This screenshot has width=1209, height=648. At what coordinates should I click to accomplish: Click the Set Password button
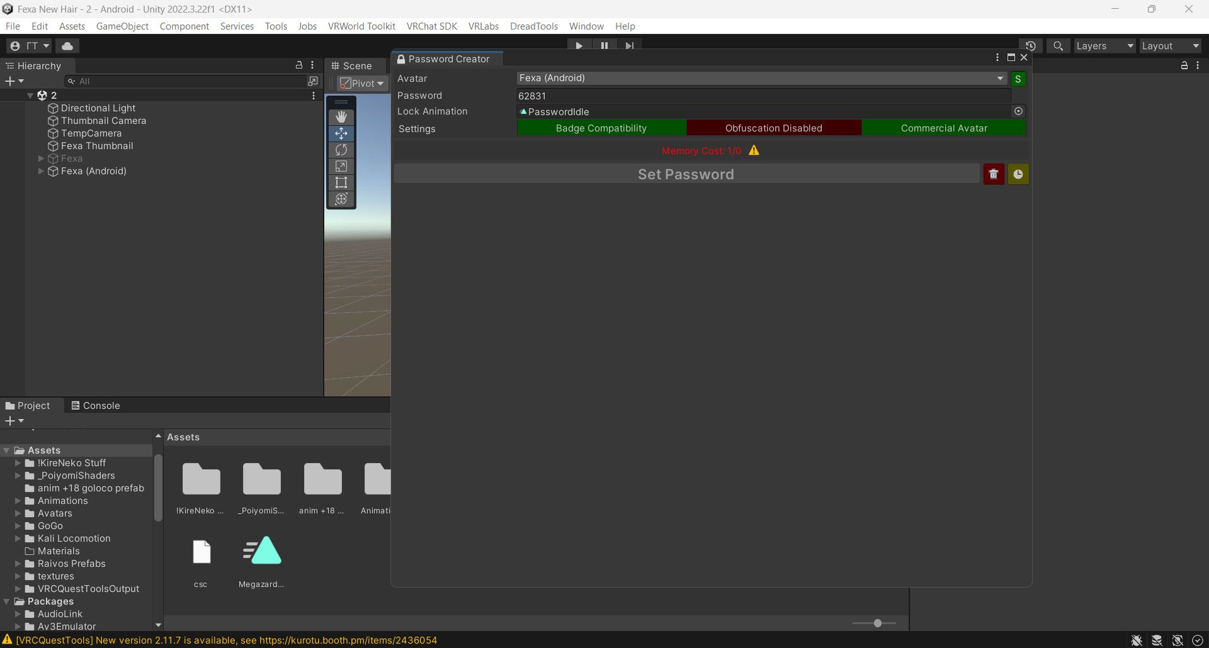point(686,174)
